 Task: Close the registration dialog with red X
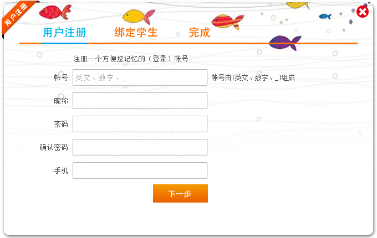363,12
